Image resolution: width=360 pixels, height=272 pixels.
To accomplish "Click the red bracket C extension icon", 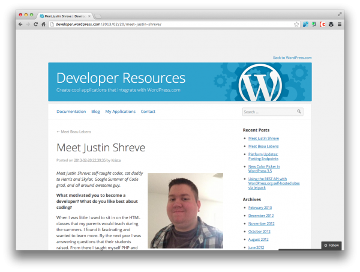I will coord(323,24).
